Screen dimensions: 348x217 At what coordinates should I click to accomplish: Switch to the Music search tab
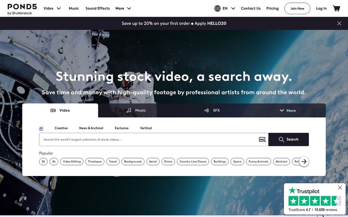click(x=136, y=110)
